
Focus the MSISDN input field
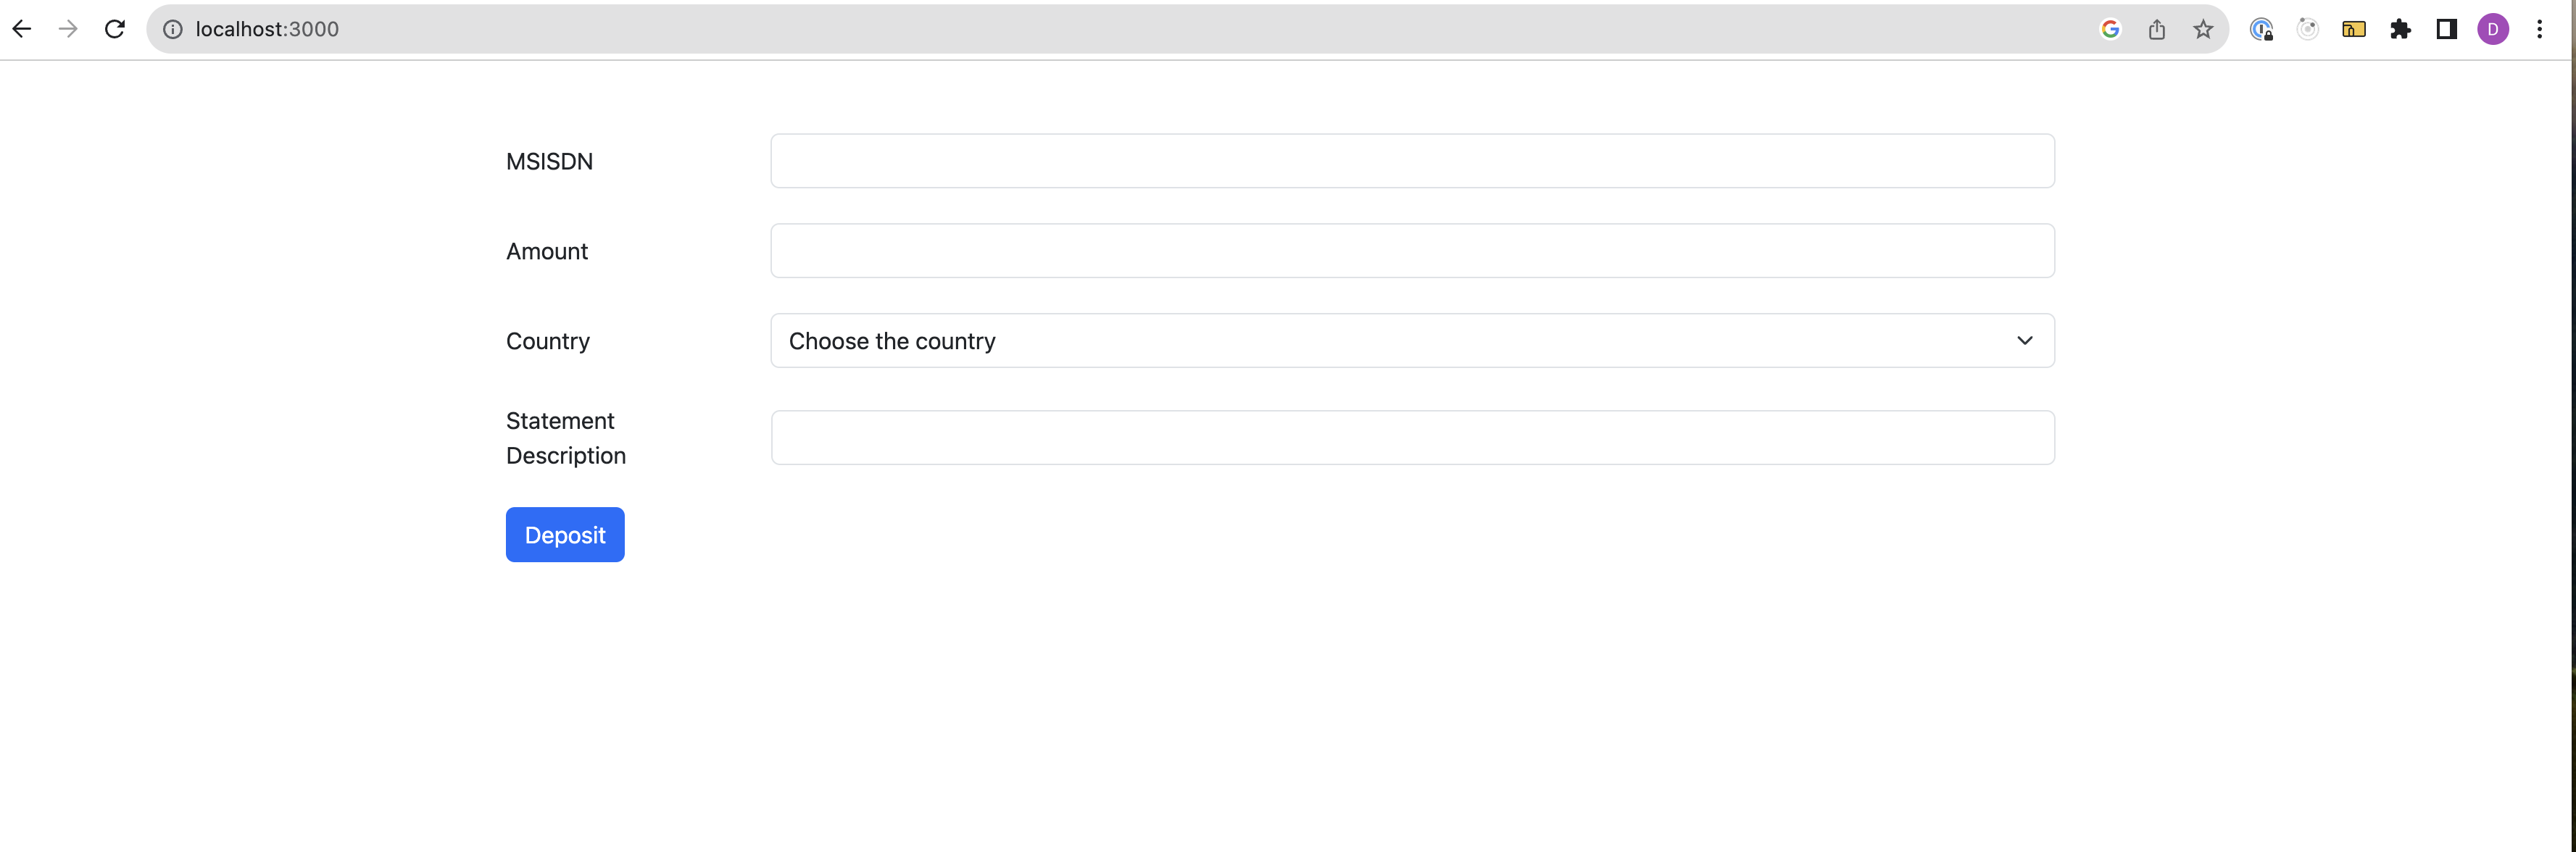(1412, 161)
